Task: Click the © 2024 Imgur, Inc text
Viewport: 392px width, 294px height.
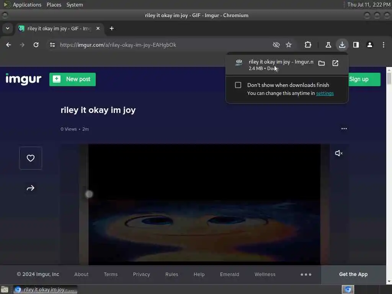Action: [x=38, y=274]
